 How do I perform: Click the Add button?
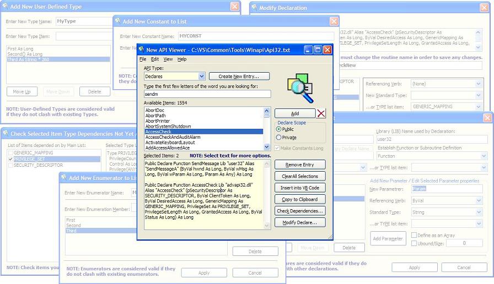coord(295,113)
